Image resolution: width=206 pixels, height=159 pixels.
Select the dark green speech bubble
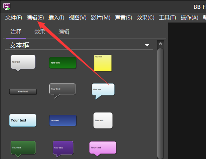(x=23, y=149)
